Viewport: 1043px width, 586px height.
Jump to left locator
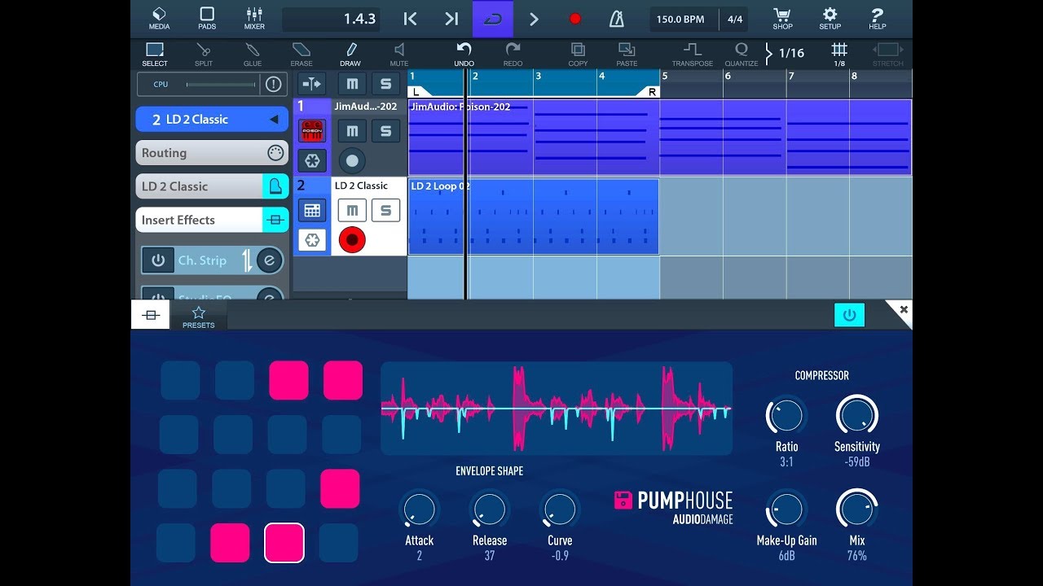click(410, 19)
